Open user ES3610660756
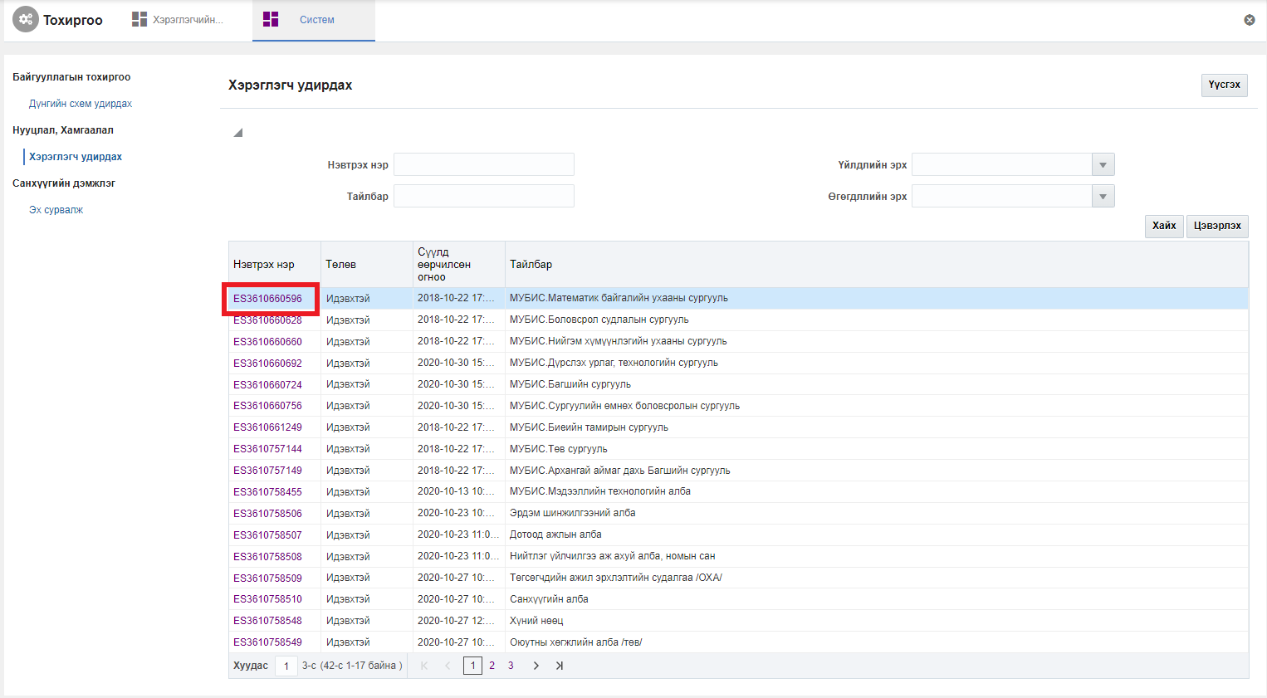This screenshot has width=1267, height=698. click(267, 406)
